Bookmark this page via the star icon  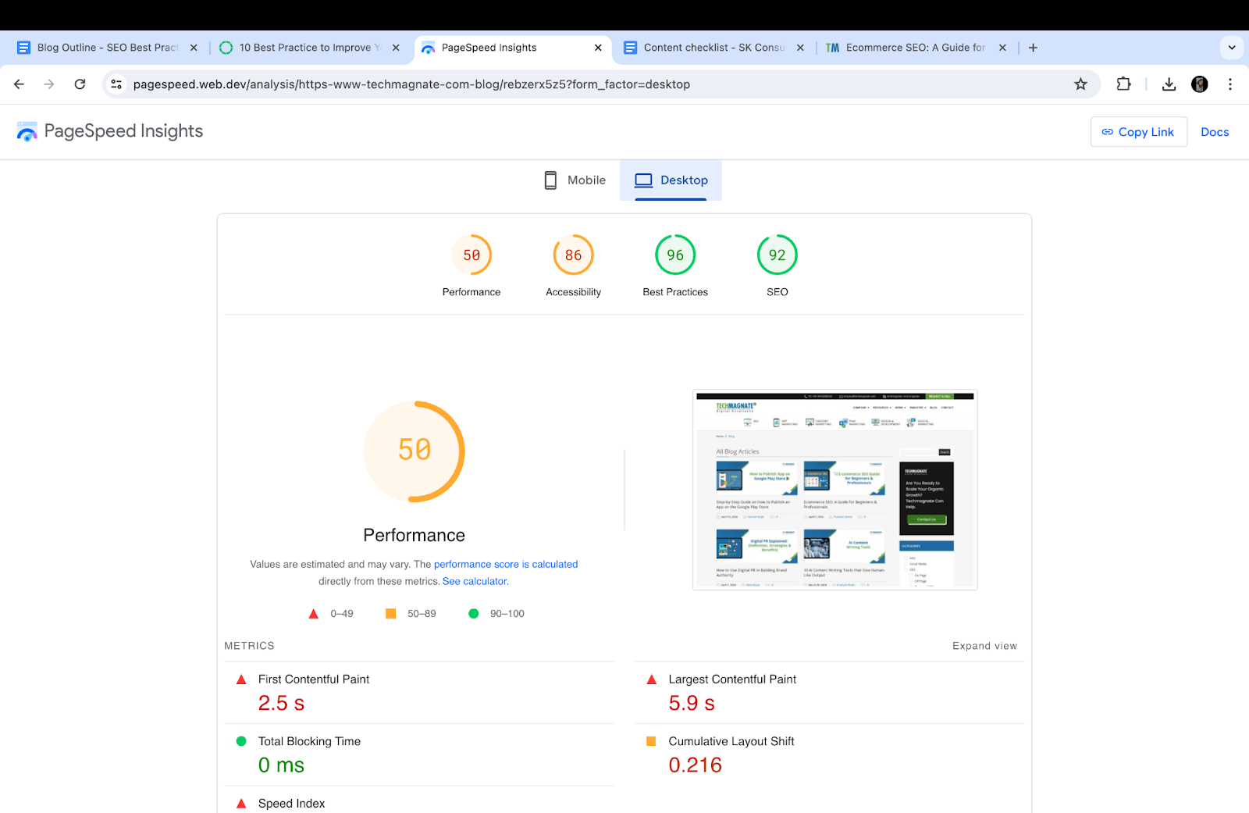(x=1080, y=84)
